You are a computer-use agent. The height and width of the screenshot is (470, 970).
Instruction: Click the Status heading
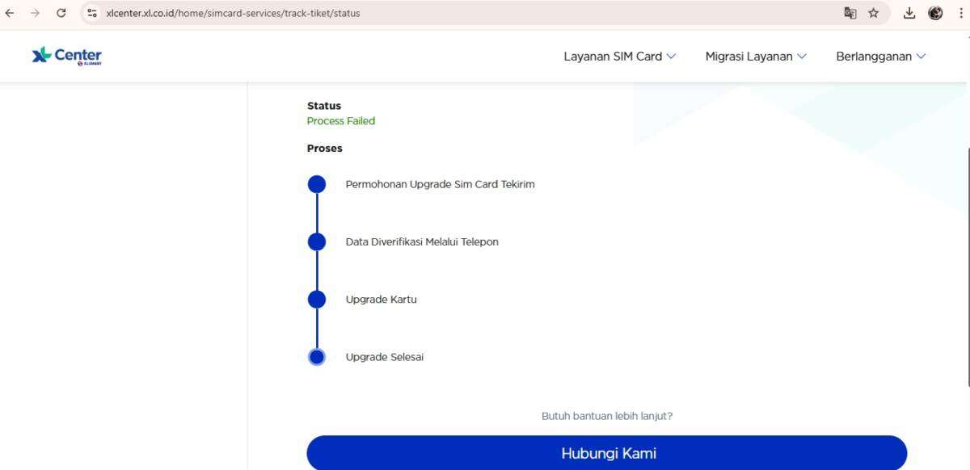324,106
